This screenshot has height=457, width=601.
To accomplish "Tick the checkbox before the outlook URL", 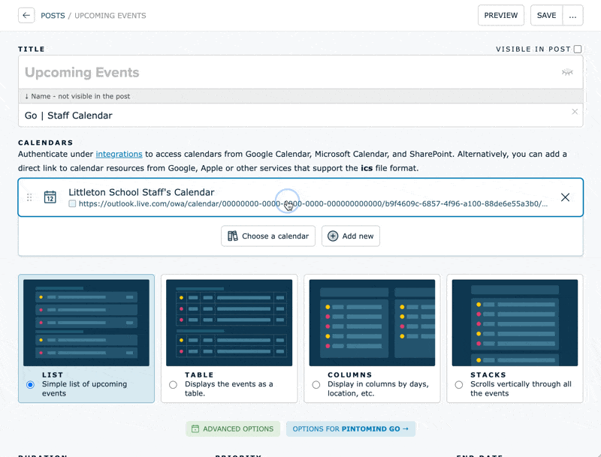I will [72, 203].
